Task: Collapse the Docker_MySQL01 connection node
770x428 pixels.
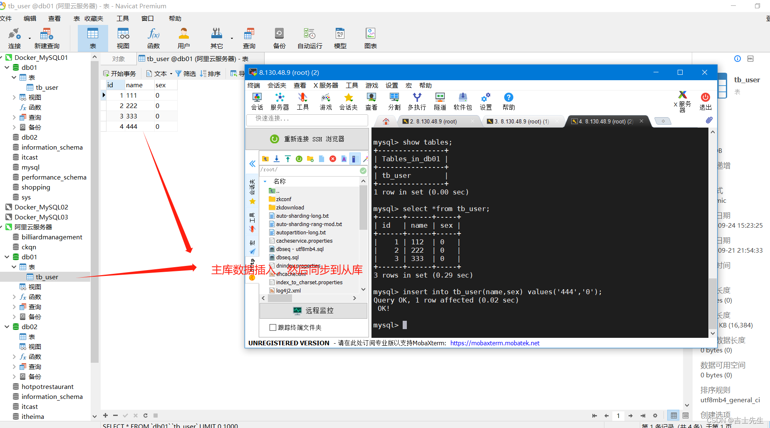Action: point(2,57)
